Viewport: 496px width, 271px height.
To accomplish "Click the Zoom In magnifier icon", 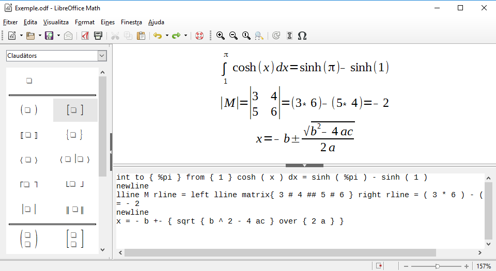I will click(x=221, y=36).
